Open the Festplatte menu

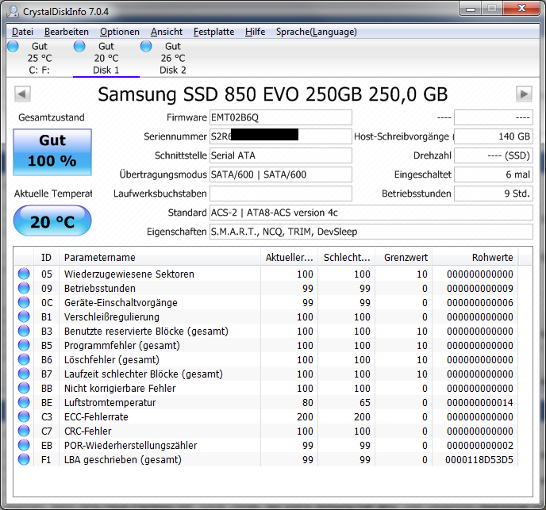(213, 32)
